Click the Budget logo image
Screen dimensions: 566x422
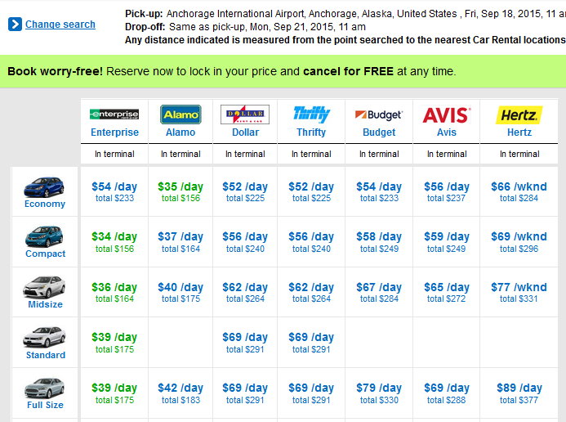pyautogui.click(x=379, y=114)
